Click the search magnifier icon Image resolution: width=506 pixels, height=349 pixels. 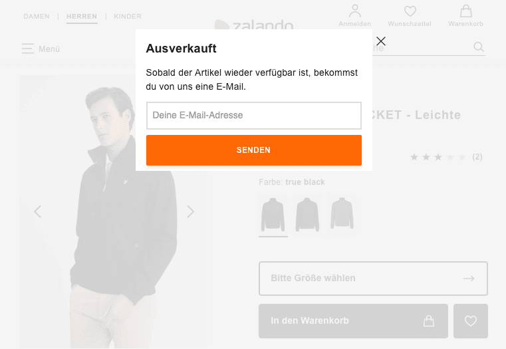479,47
